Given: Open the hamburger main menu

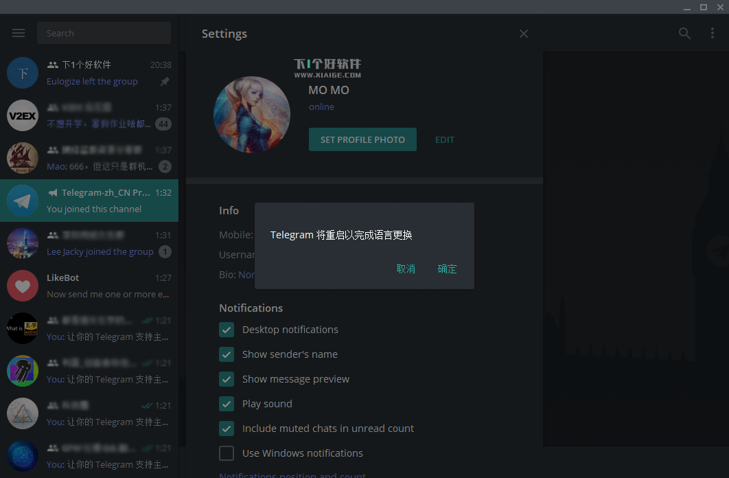Looking at the screenshot, I should 19,33.
